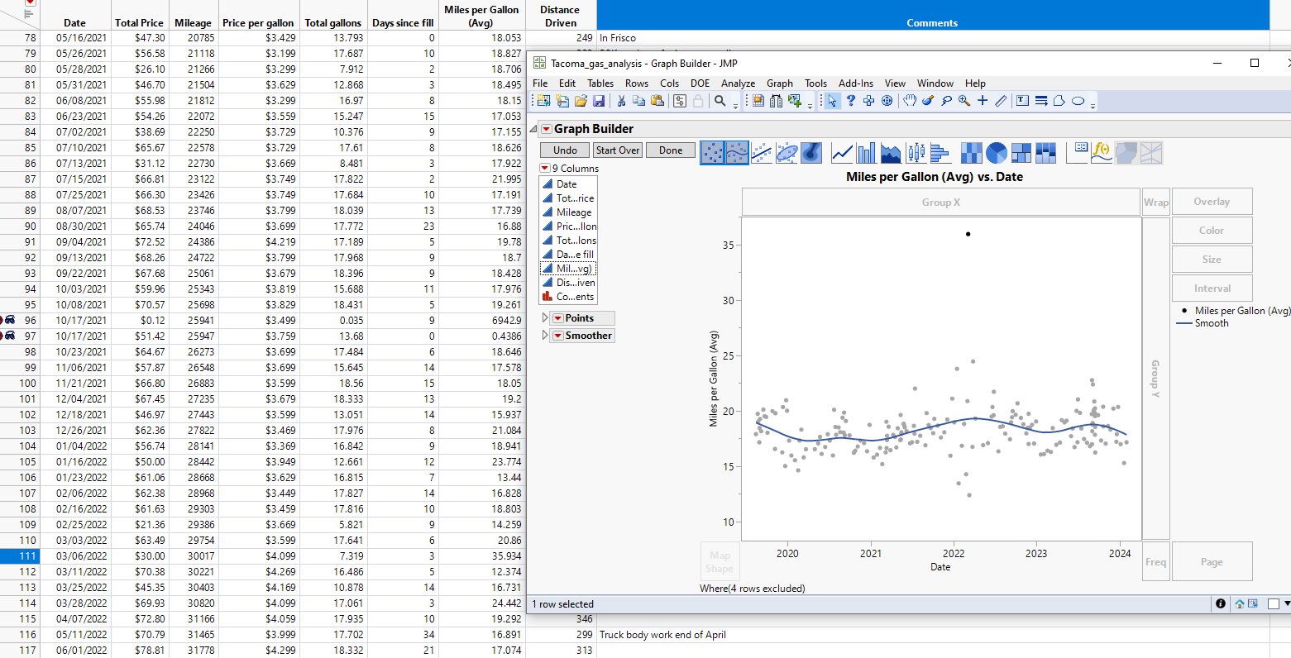Click the Group X drop zone
Screen dimensions: 1291x658
pyautogui.click(x=941, y=202)
